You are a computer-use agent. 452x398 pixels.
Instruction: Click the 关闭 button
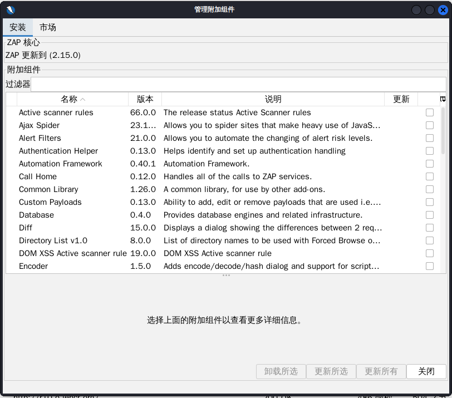[x=426, y=371]
